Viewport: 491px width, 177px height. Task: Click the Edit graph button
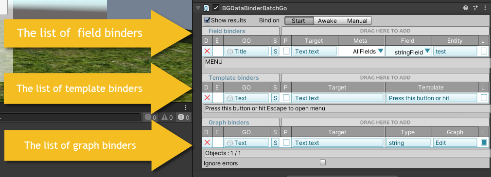coord(455,143)
